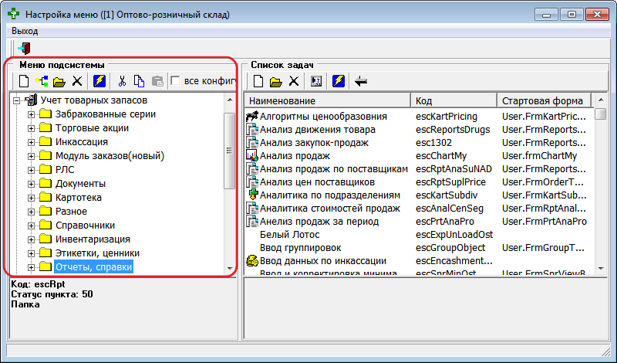Image resolution: width=617 pixels, height=363 pixels.
Task: Click the Наименование column header
Action: (326, 101)
